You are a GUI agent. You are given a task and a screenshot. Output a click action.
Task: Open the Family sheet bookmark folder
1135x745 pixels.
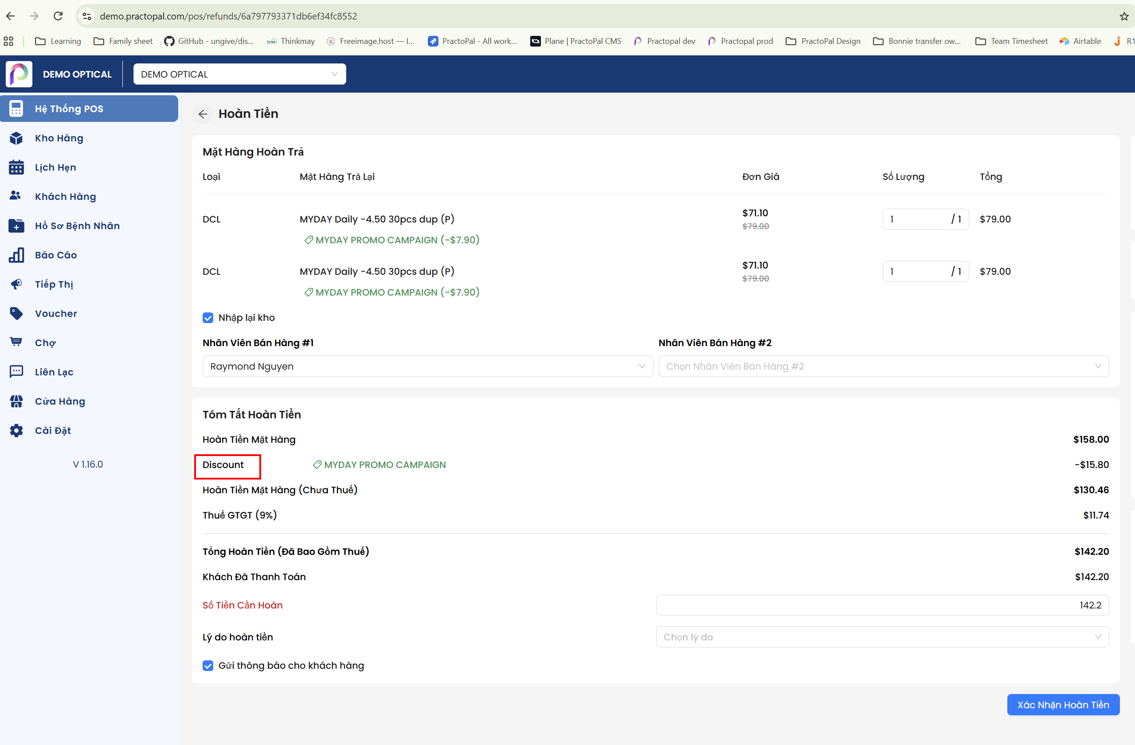click(x=123, y=41)
